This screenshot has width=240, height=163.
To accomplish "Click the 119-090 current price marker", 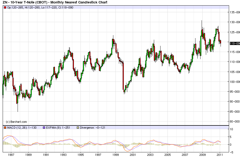I will tap(235, 43).
